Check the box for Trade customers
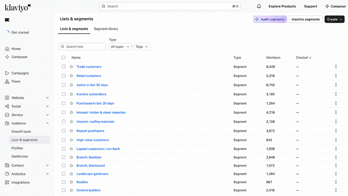Screen dimensions: 348x196 coord(64,67)
